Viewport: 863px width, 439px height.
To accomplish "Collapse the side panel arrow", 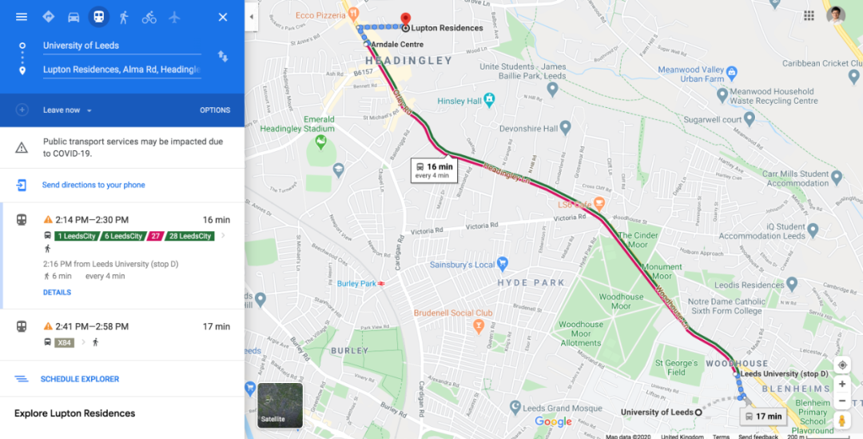I will point(252,17).
